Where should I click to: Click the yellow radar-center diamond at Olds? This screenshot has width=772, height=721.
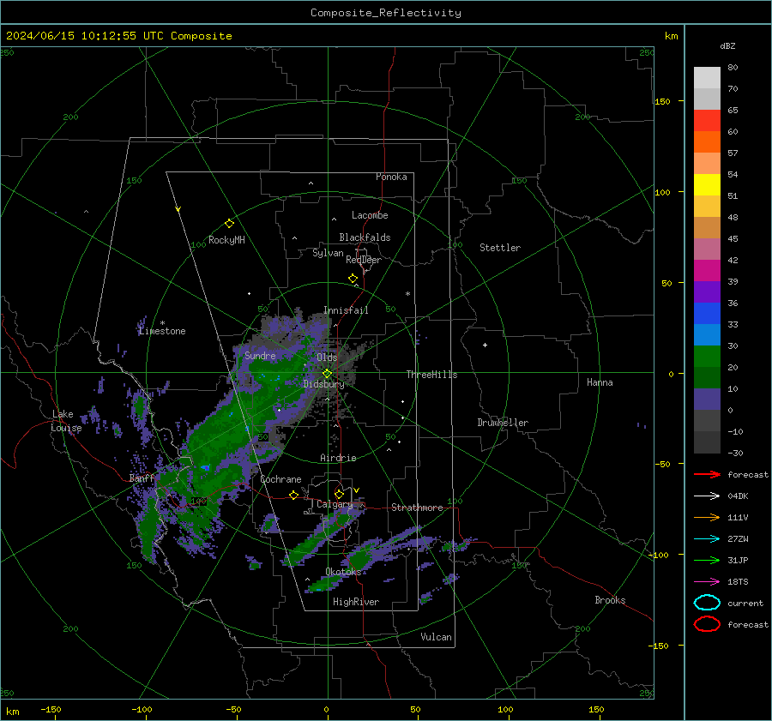pyautogui.click(x=327, y=374)
